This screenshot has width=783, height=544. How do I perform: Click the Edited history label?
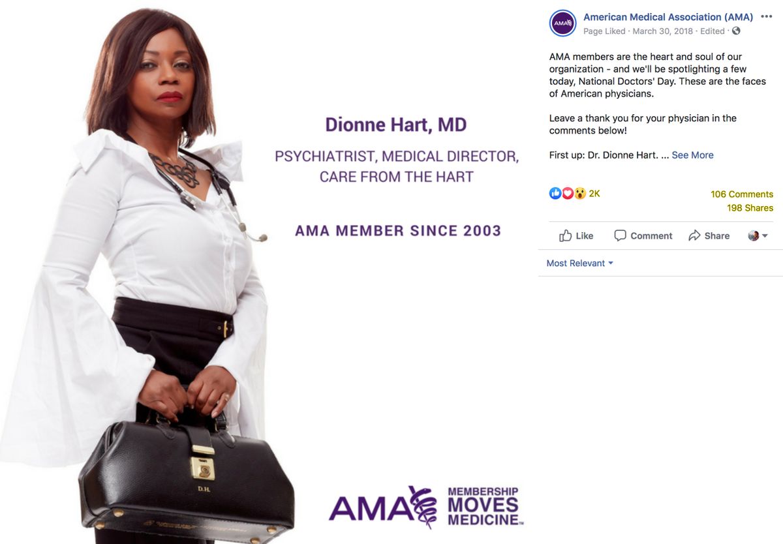coord(712,31)
